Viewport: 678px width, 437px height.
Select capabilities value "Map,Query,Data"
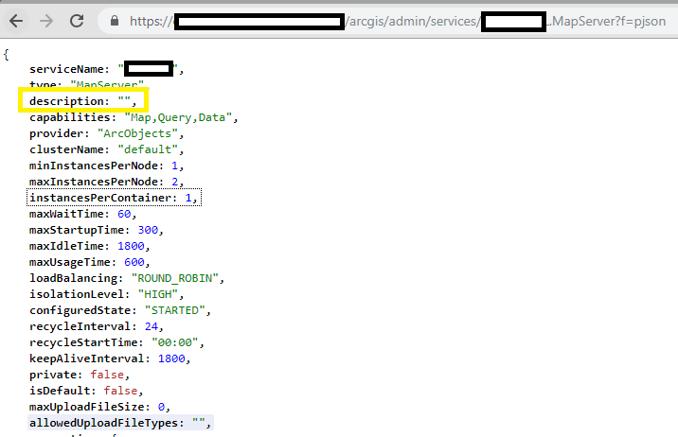click(x=178, y=117)
